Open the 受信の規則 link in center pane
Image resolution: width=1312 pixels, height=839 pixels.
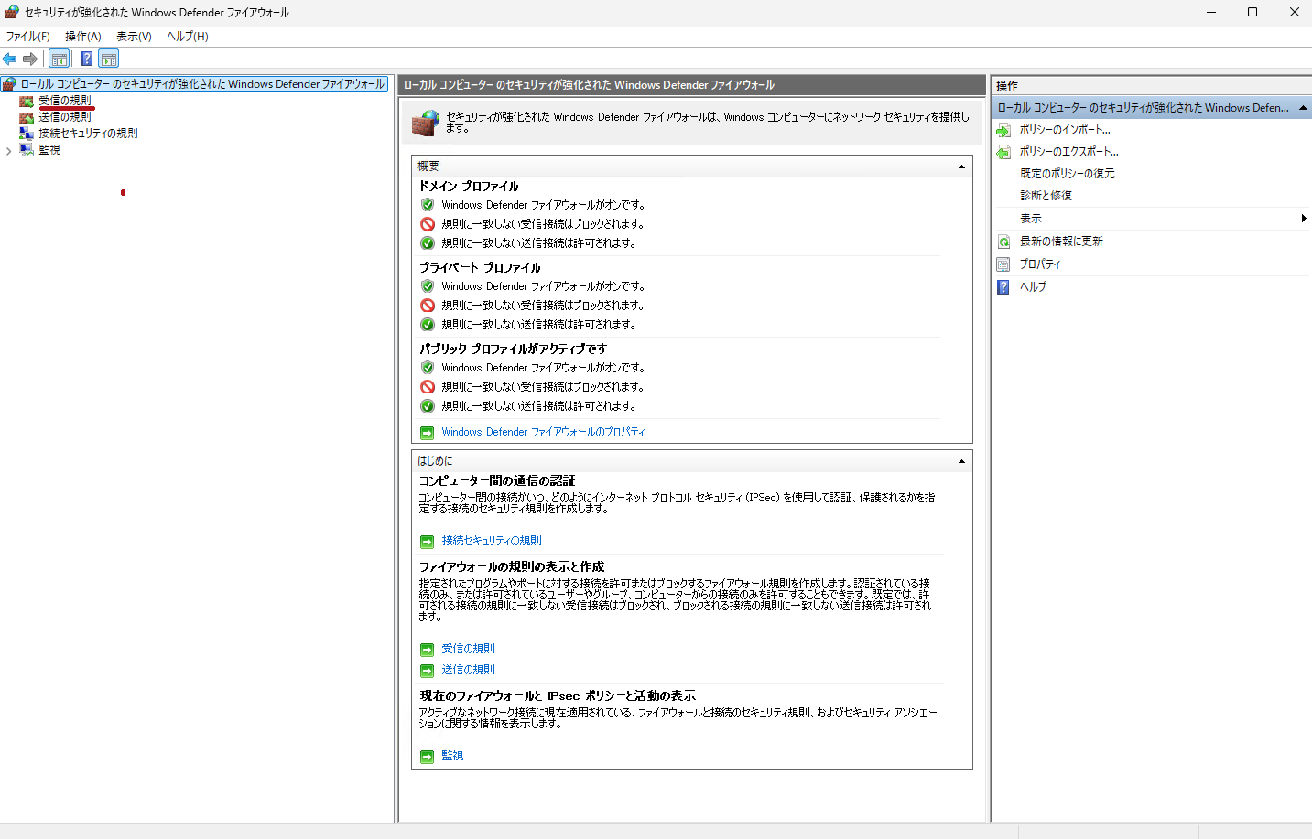pos(468,649)
